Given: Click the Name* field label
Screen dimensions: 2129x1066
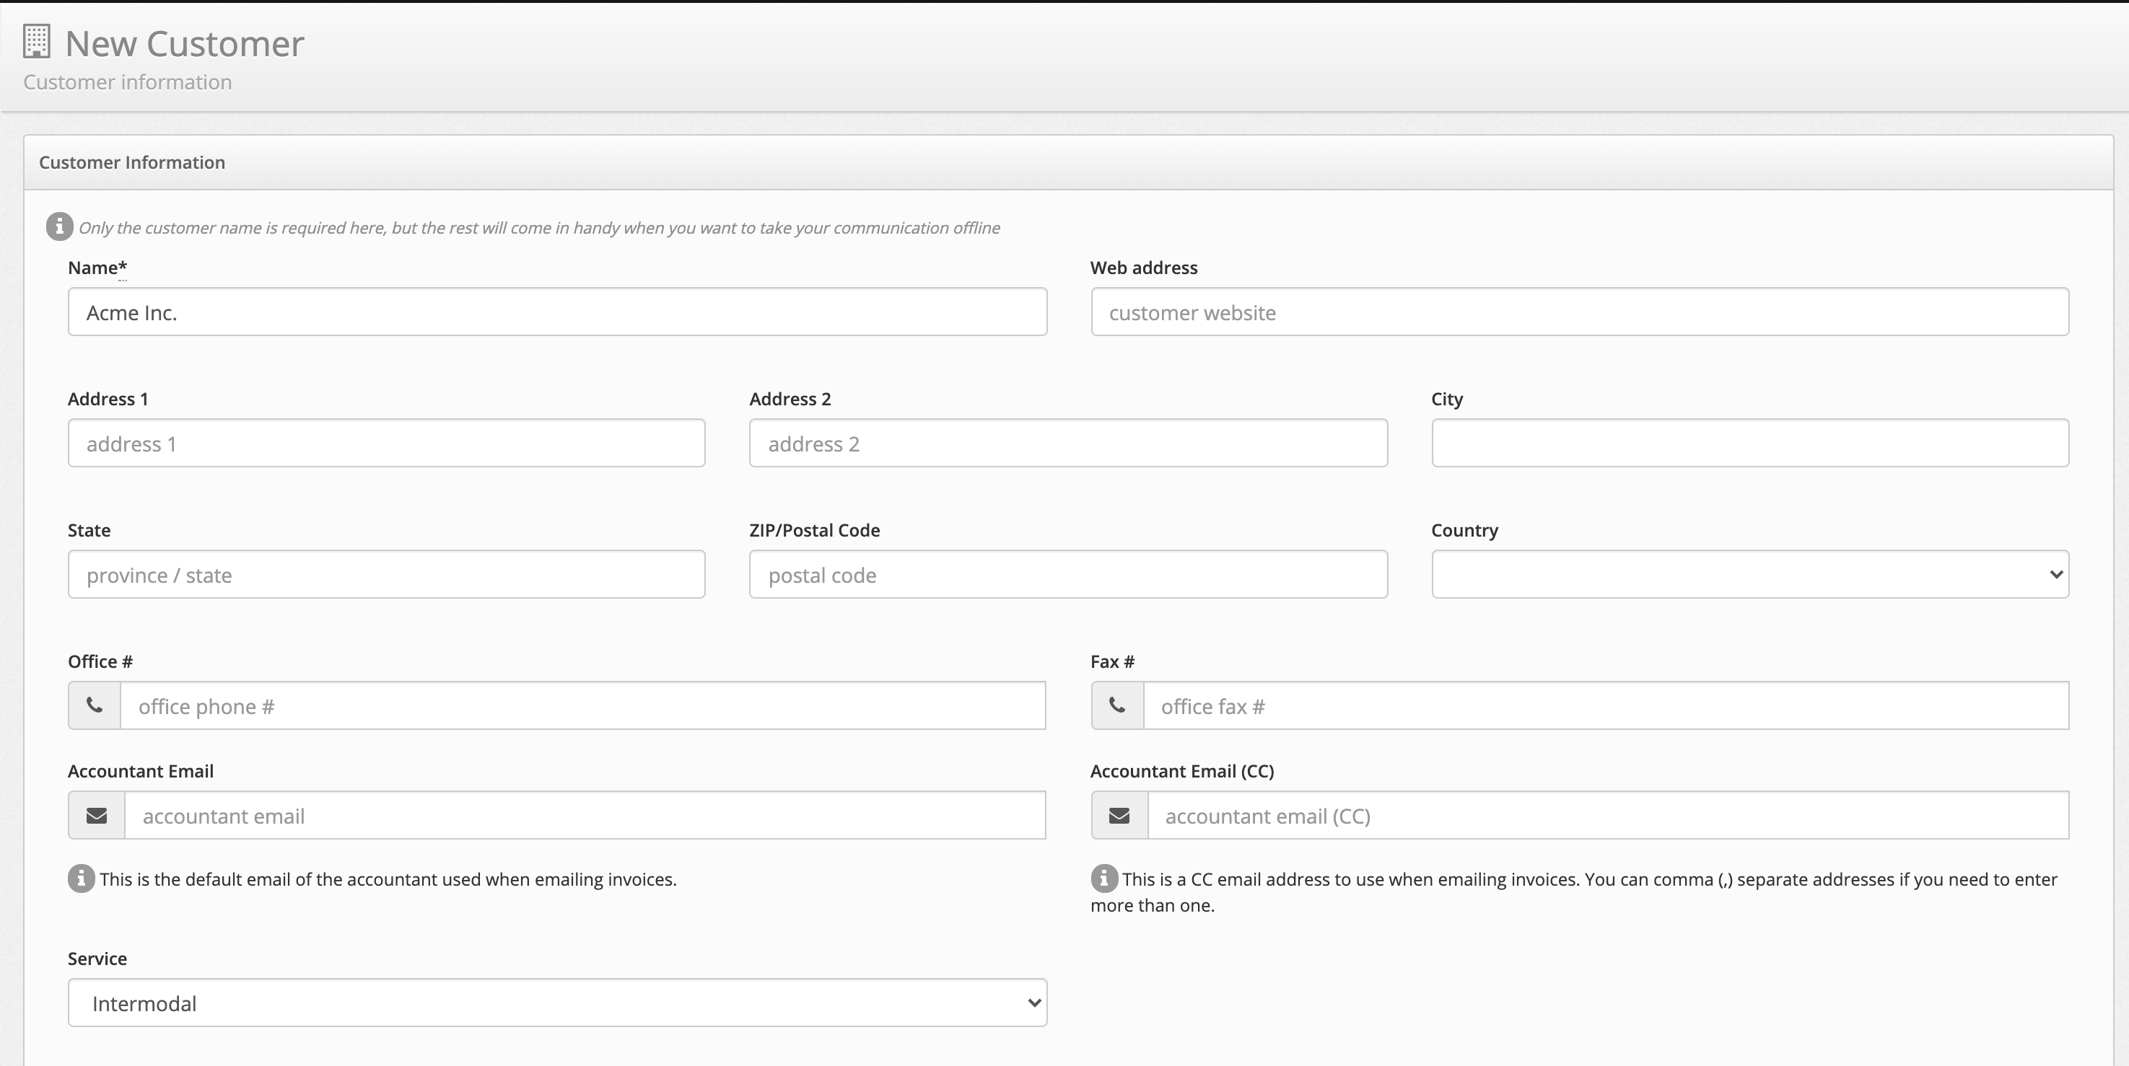Looking at the screenshot, I should 97,268.
